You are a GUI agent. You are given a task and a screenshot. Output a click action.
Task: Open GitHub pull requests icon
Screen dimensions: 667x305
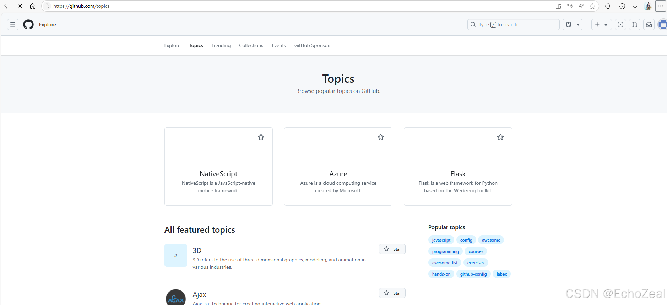[635, 24]
